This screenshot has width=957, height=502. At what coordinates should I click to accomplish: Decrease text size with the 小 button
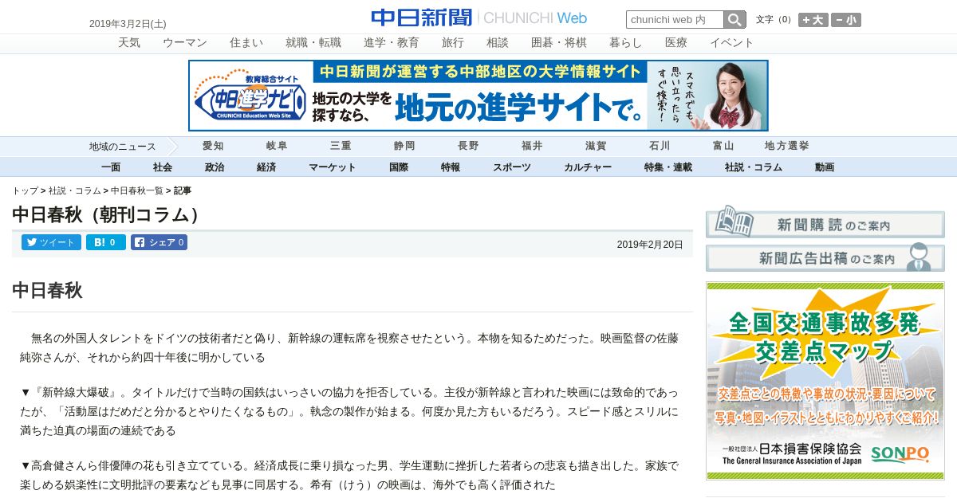point(846,20)
